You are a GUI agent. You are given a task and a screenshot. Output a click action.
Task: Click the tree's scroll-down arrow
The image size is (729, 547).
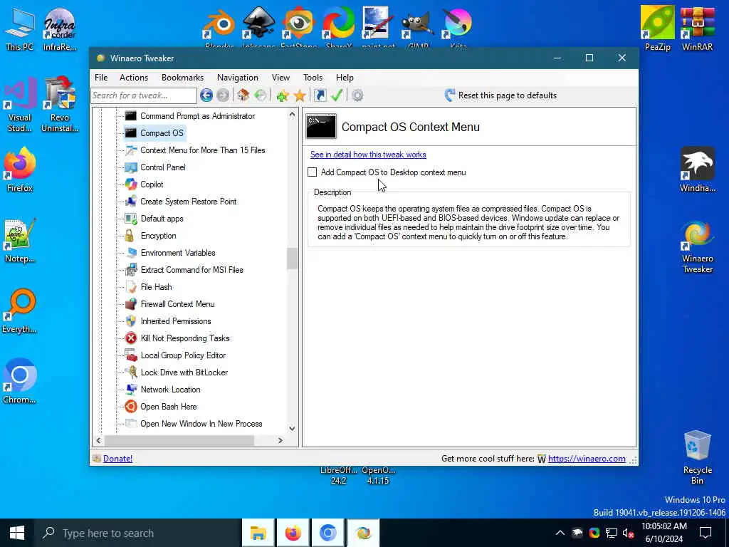(x=292, y=428)
